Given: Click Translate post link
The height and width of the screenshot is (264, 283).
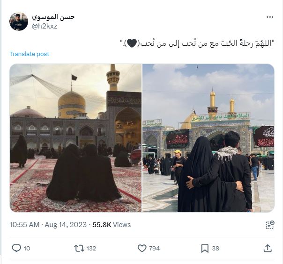Looking at the screenshot, I should tap(29, 54).
